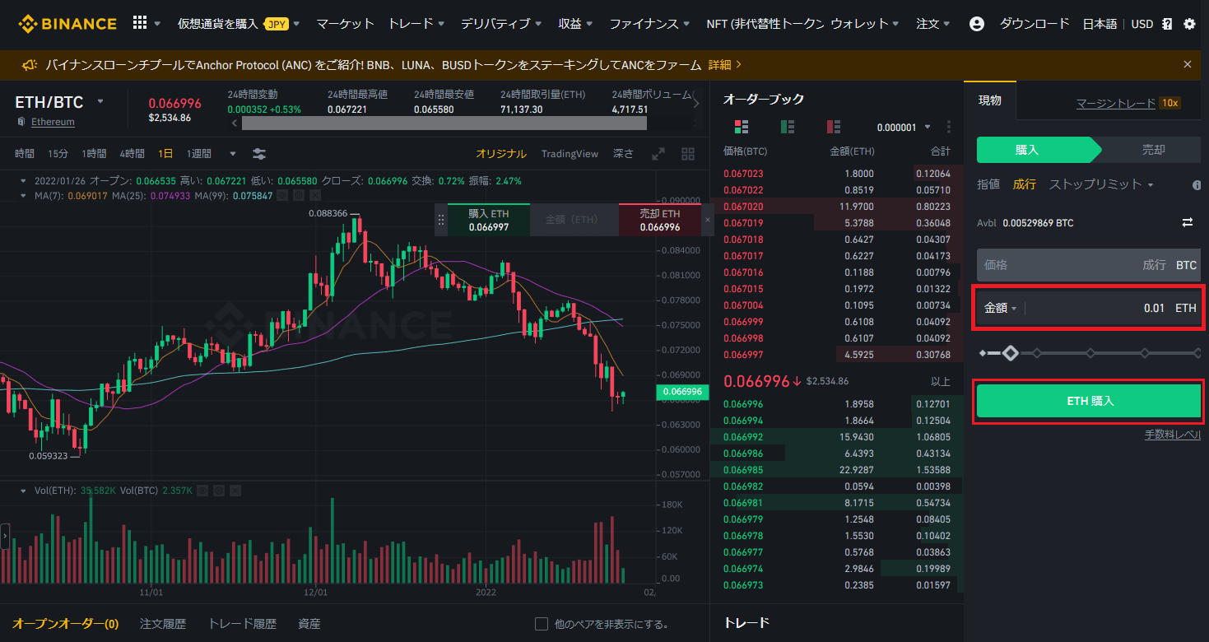Show both buy and sell orders view

click(742, 127)
